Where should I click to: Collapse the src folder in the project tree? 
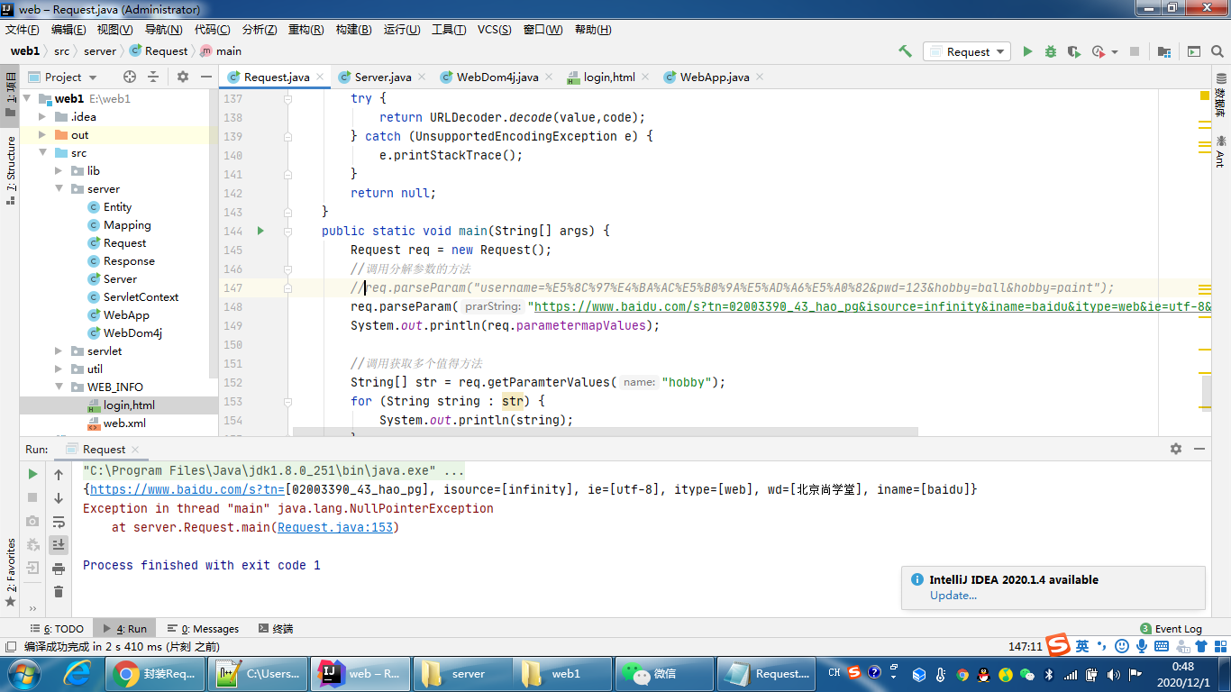point(42,152)
